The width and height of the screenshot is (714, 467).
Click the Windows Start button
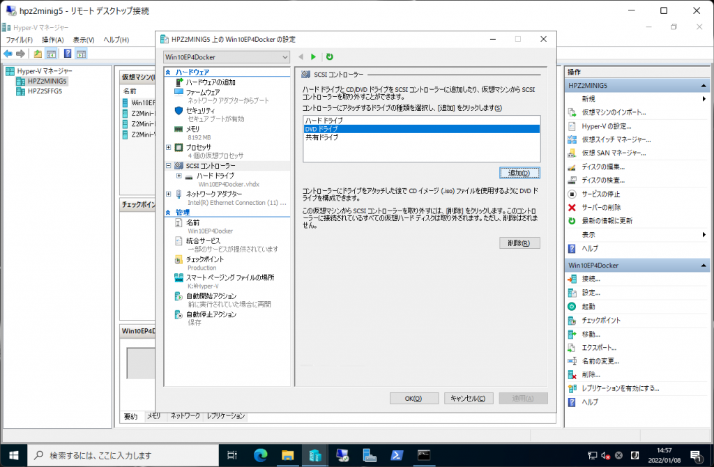click(14, 455)
